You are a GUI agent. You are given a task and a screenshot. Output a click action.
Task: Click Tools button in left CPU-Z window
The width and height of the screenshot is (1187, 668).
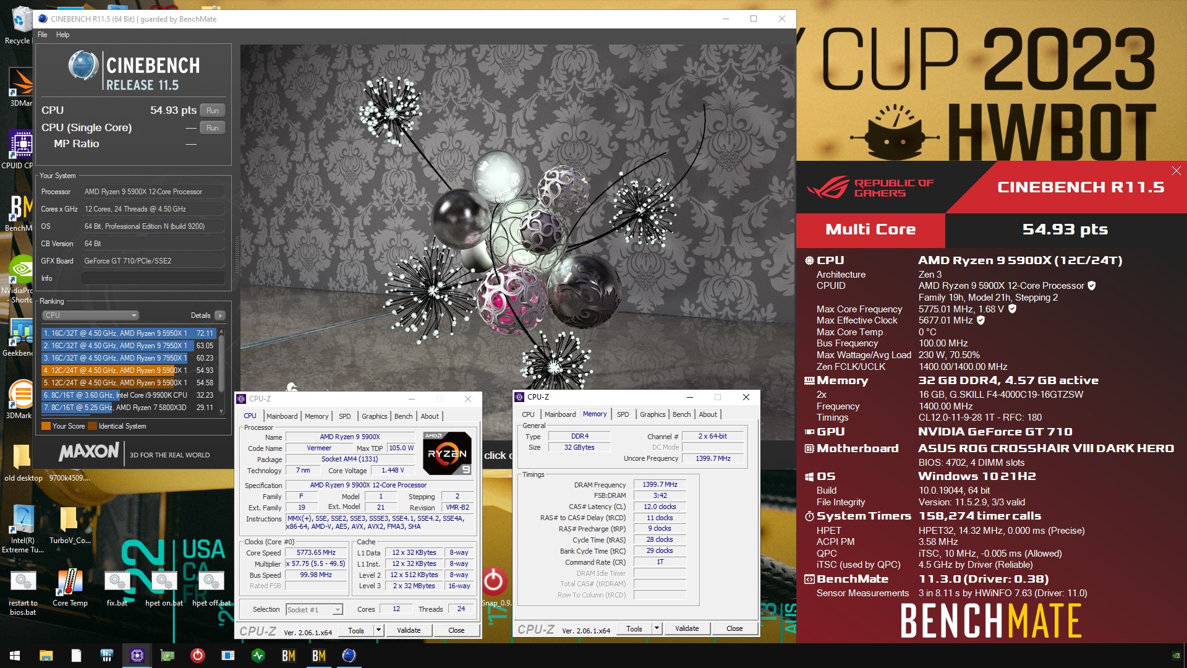tap(356, 630)
